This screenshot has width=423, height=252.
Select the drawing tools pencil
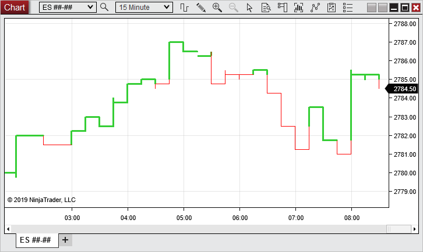coord(201,8)
